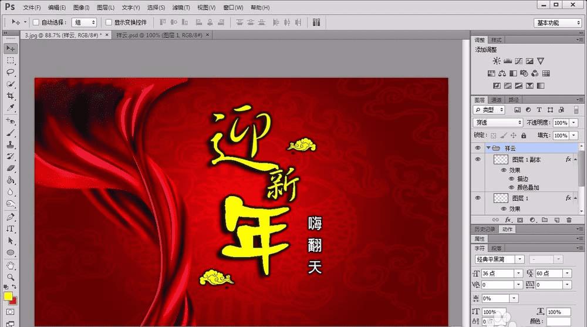Select the Brush tool
Image resolution: width=587 pixels, height=327 pixels.
pos(11,133)
